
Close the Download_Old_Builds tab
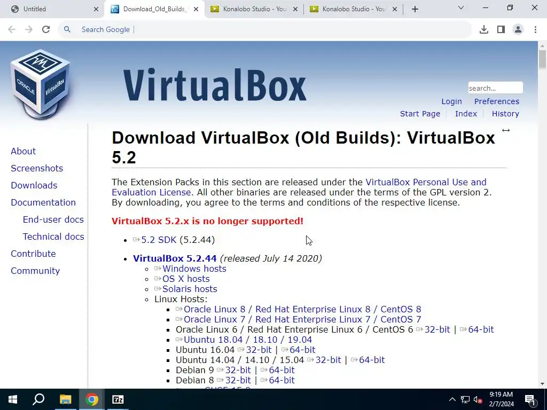pos(196,9)
